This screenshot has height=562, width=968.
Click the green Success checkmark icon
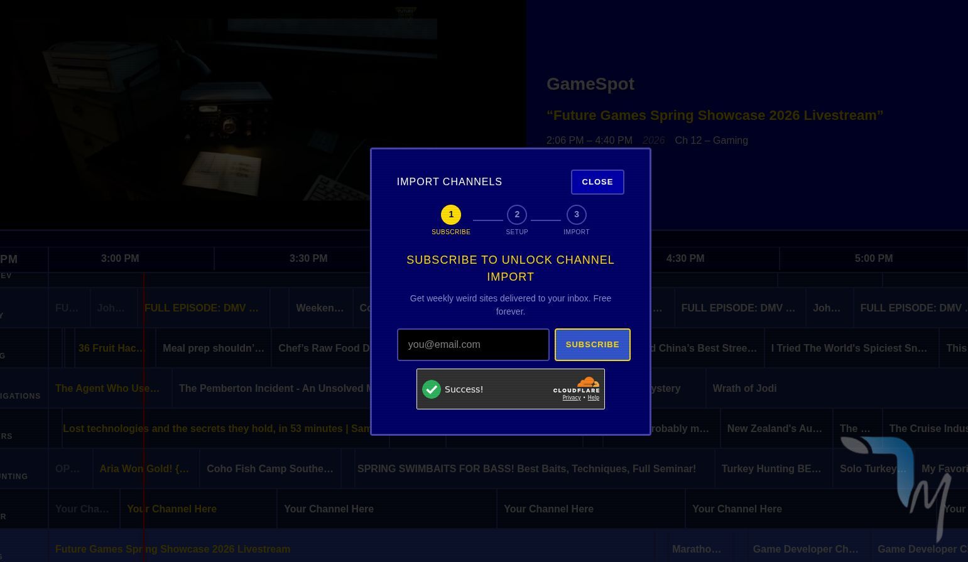click(432, 389)
